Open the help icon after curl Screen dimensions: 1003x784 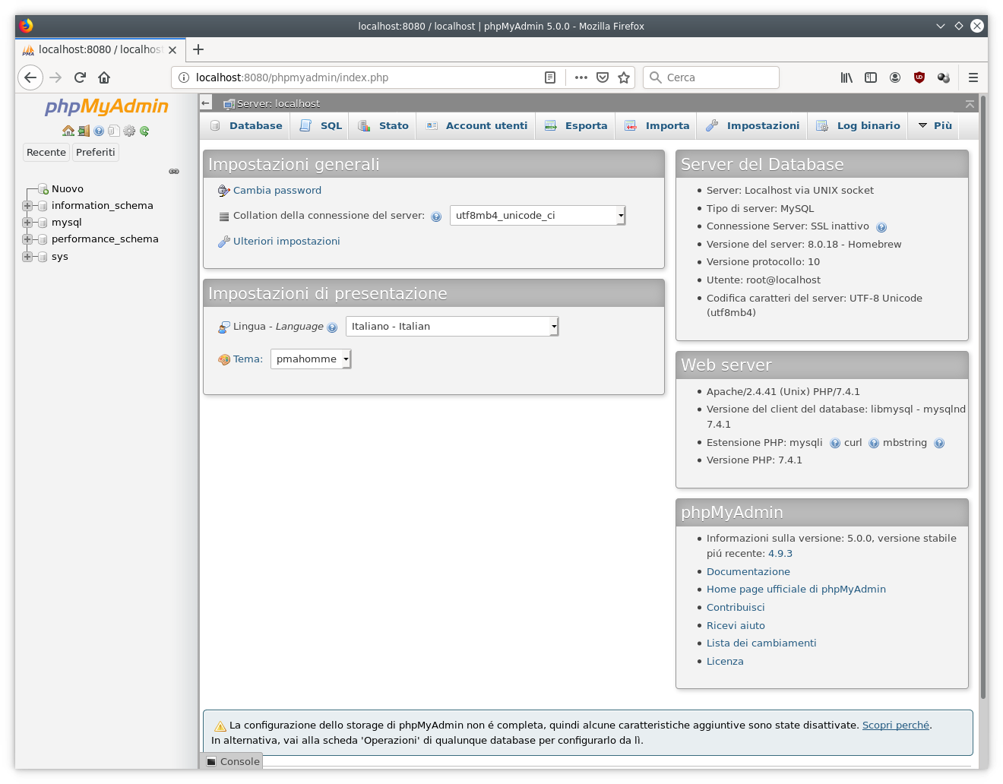coord(874,444)
